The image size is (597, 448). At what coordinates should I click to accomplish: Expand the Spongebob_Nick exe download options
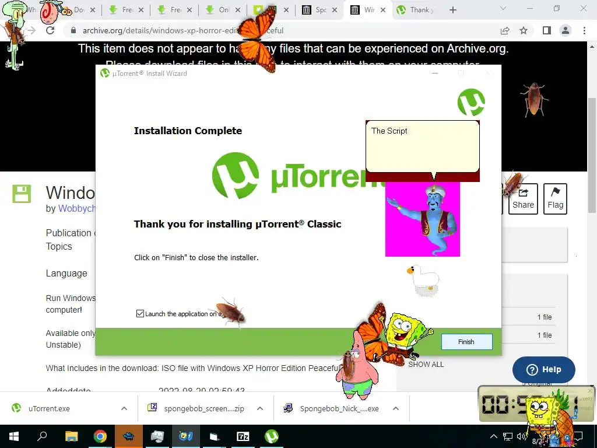point(396,408)
